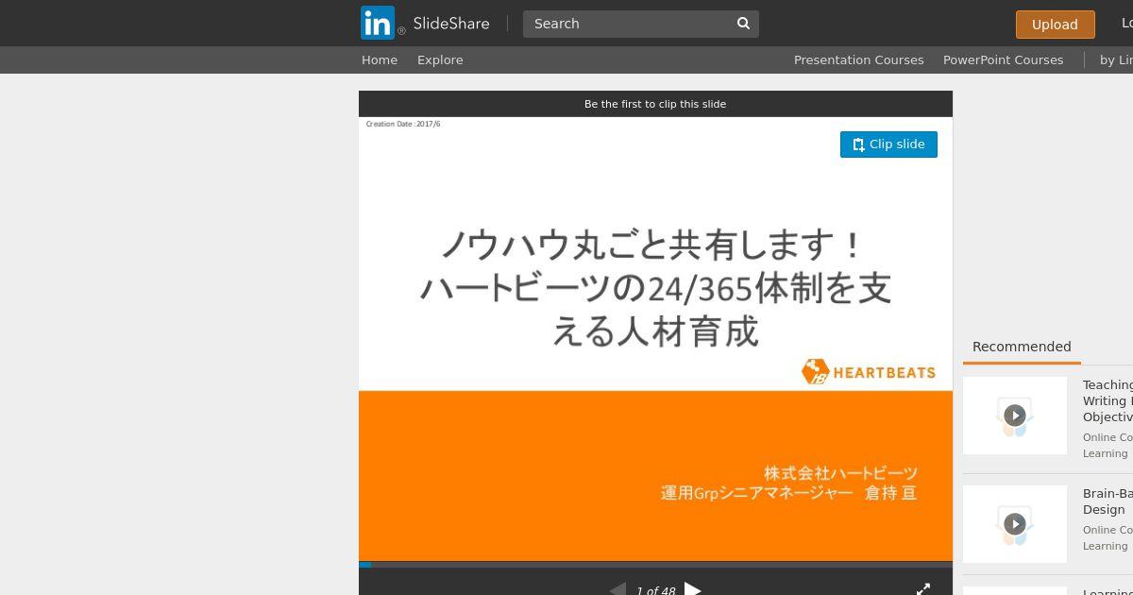This screenshot has height=595, width=1133.
Task: Open the Brain-Based Design course thumbnail
Action: (x=1015, y=524)
